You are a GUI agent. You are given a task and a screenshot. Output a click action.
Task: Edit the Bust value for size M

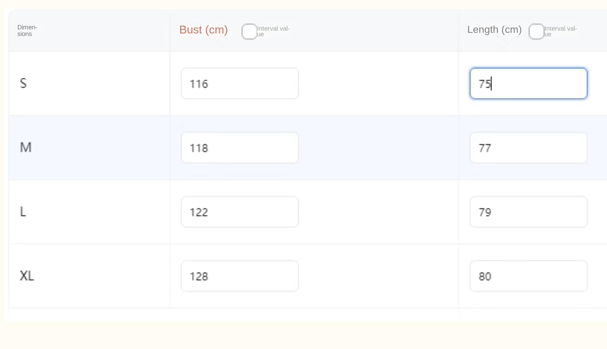click(x=240, y=148)
